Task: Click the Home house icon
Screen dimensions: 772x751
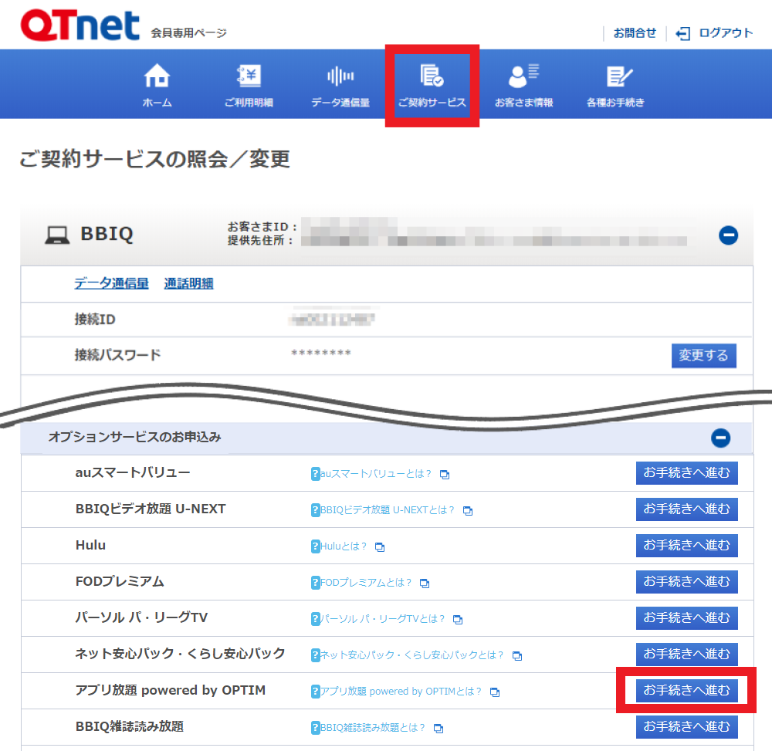Action: point(157,77)
